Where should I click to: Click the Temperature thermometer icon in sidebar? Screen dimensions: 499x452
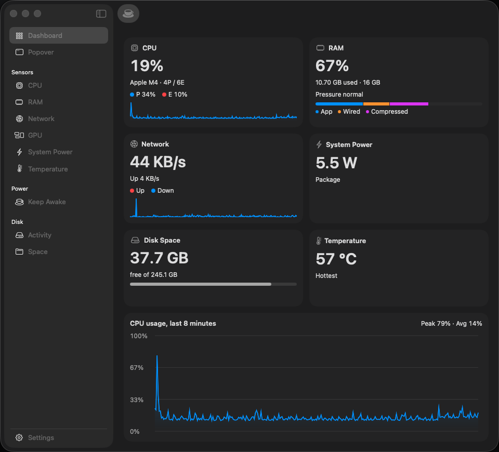point(19,168)
